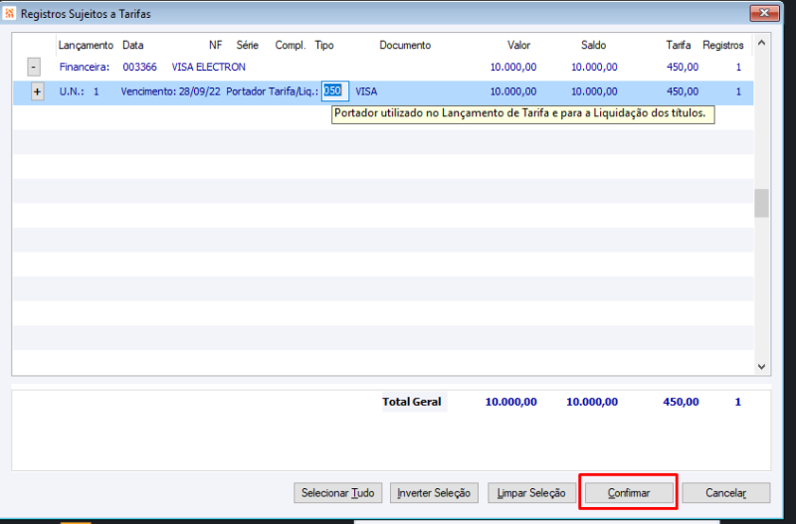Close the Registros Sujeitos a Tarifas window
Screen dimensions: 796x524
764,13
